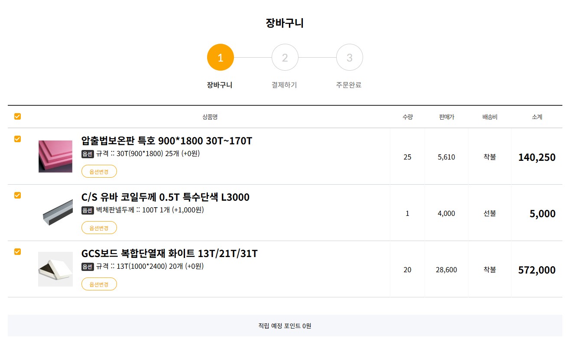Click the price 4,000
The height and width of the screenshot is (339, 568).
[447, 213]
